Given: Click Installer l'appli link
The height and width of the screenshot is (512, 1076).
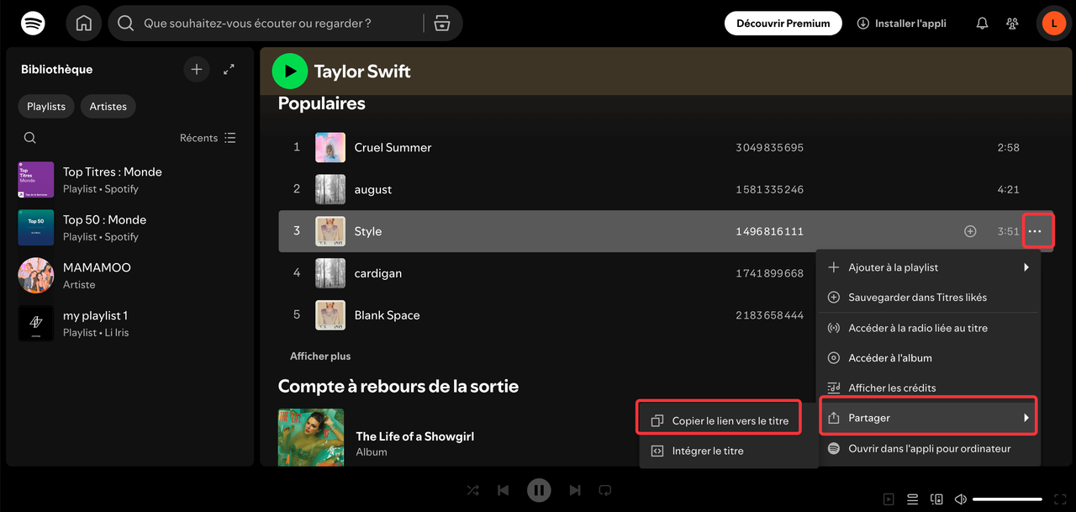Looking at the screenshot, I should tap(901, 24).
